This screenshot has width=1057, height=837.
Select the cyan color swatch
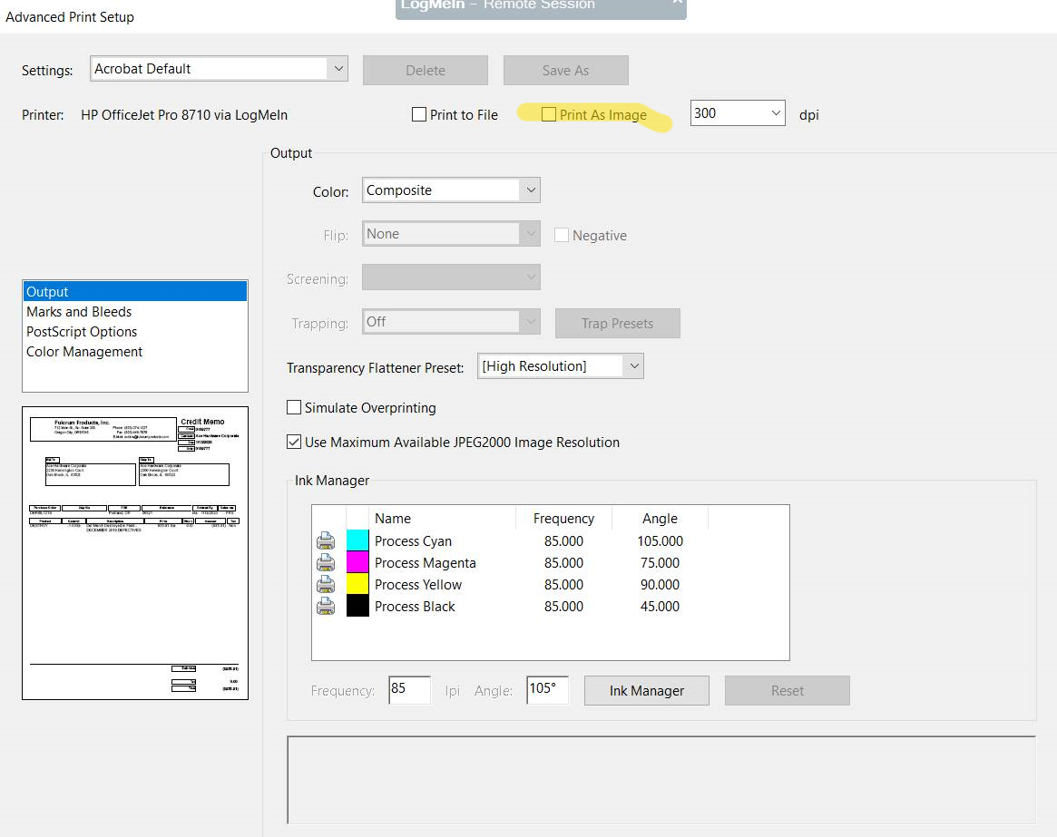[x=357, y=540]
